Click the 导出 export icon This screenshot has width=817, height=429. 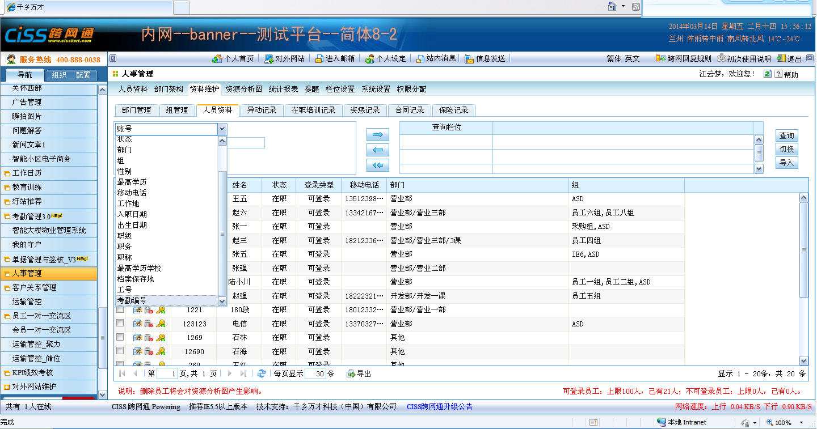coord(351,373)
